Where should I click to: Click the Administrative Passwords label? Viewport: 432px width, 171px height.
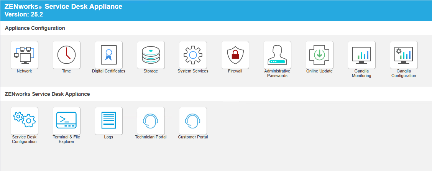[277, 73]
